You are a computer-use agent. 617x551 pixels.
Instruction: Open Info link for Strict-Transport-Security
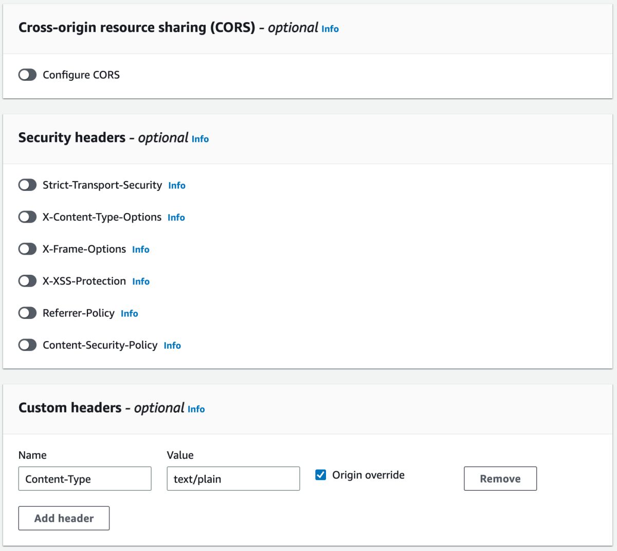tap(177, 185)
